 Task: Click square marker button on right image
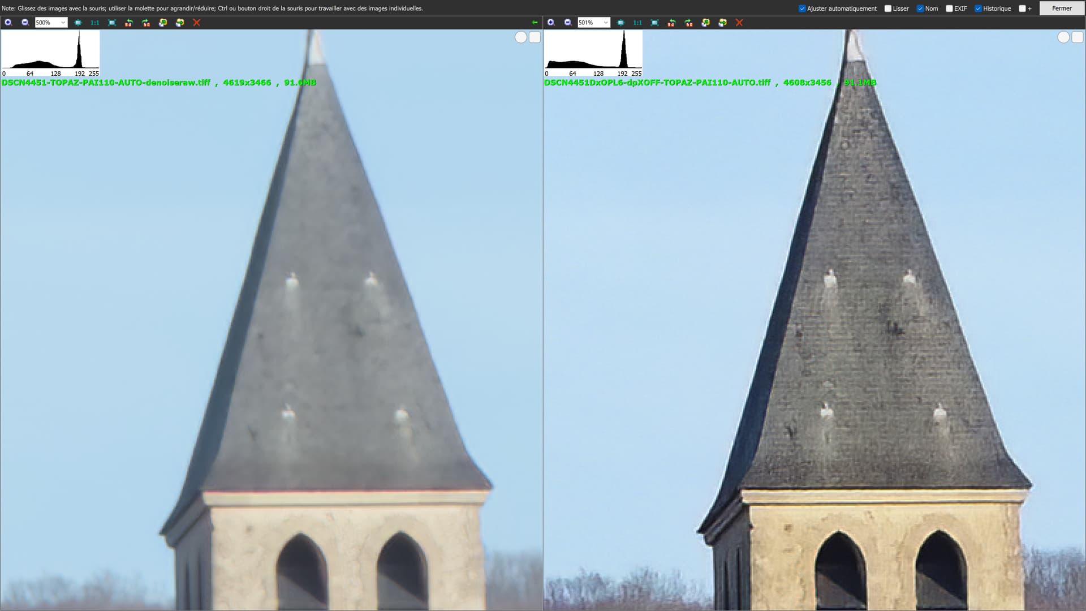point(1078,37)
